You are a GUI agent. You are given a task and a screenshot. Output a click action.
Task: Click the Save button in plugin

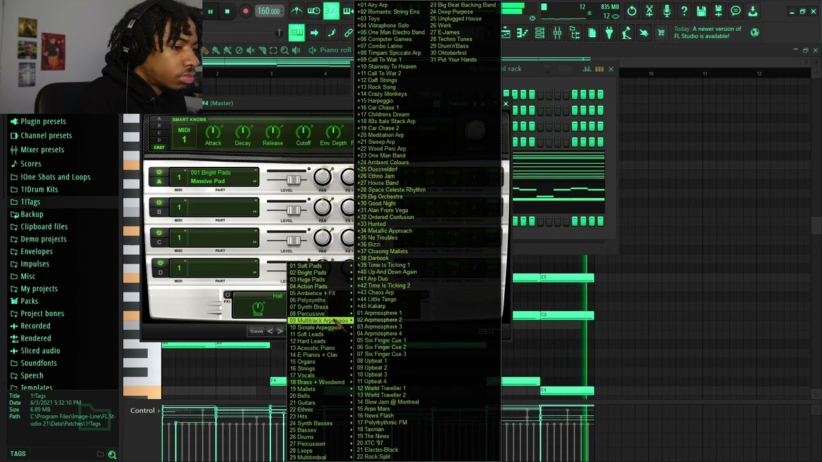point(256,331)
